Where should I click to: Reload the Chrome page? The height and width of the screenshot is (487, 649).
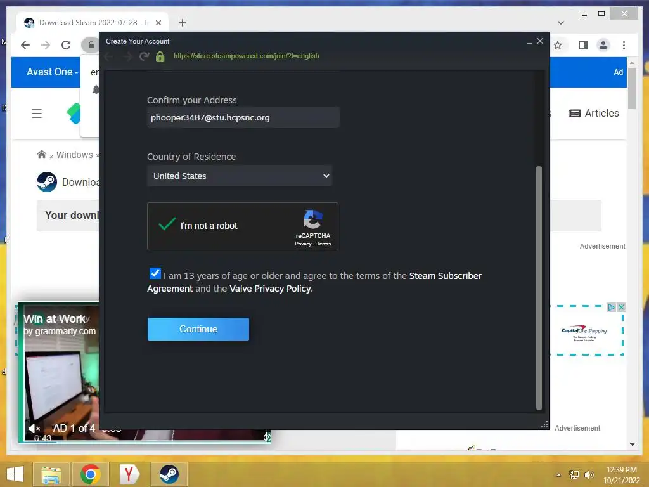[x=66, y=45]
